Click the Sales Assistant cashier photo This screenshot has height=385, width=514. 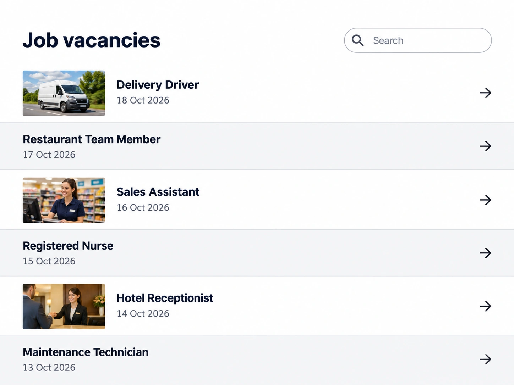pyautogui.click(x=64, y=200)
